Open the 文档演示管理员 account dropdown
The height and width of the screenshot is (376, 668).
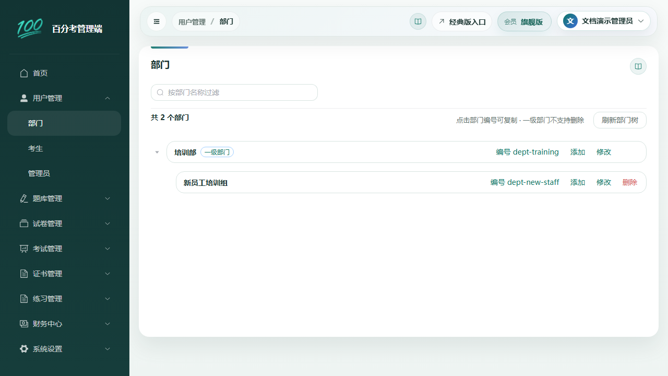click(x=604, y=21)
